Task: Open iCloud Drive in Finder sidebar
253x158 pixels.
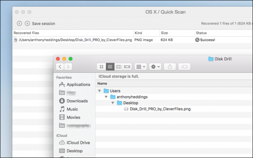Action: [x=74, y=143]
